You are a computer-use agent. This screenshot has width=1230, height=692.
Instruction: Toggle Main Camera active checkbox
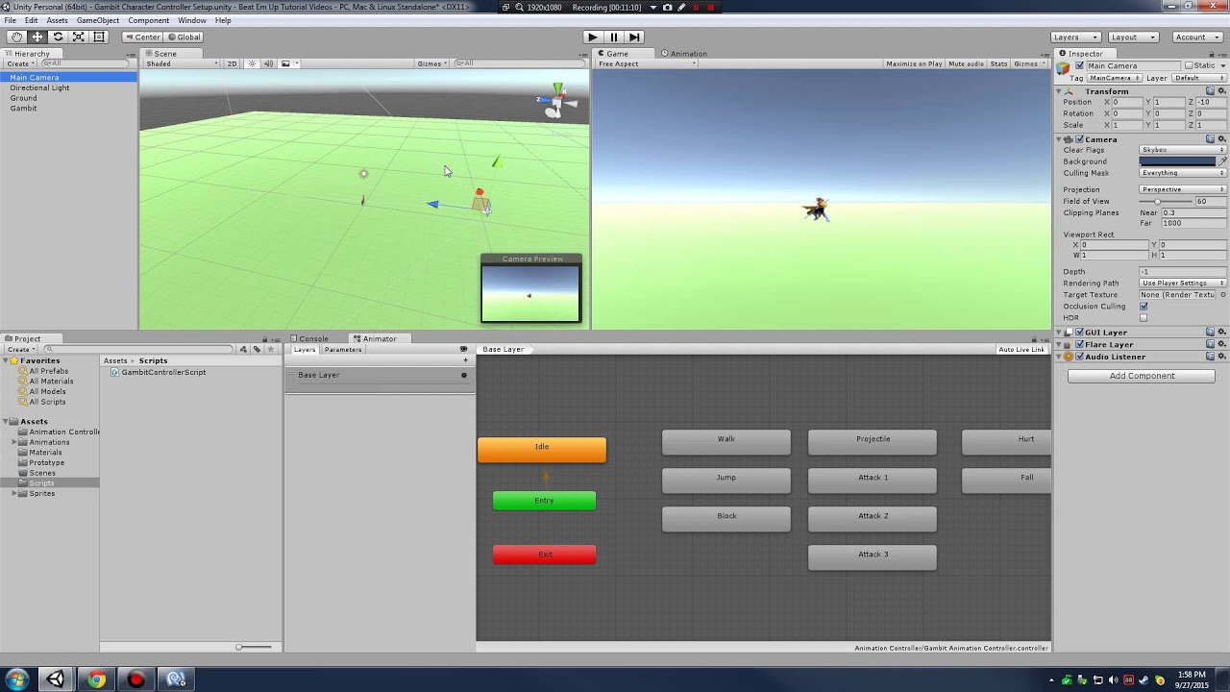click(x=1079, y=65)
